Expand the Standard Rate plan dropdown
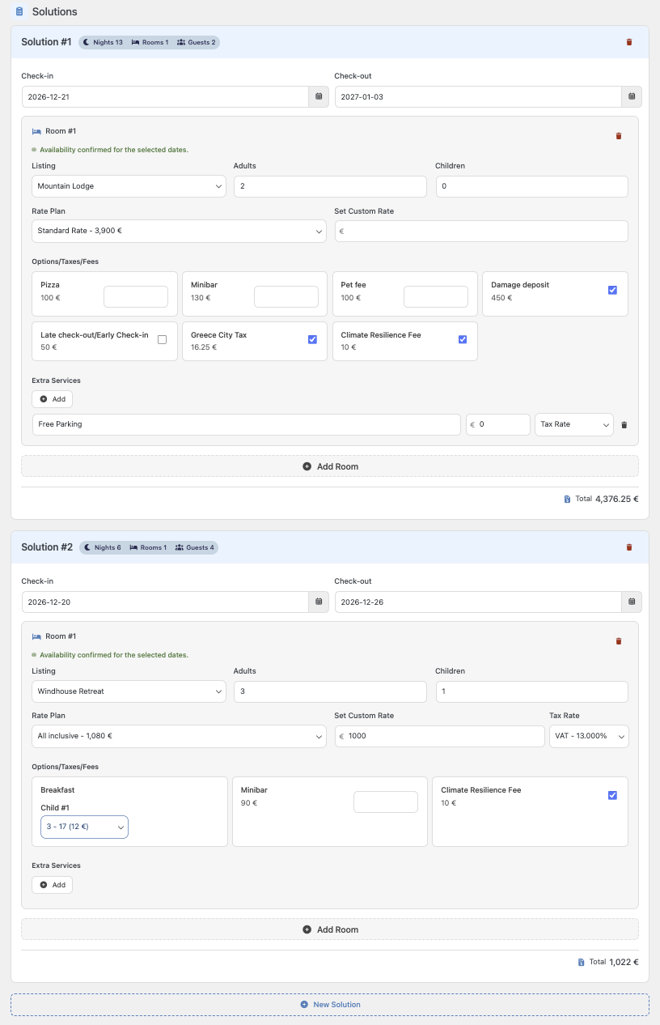 tap(179, 231)
